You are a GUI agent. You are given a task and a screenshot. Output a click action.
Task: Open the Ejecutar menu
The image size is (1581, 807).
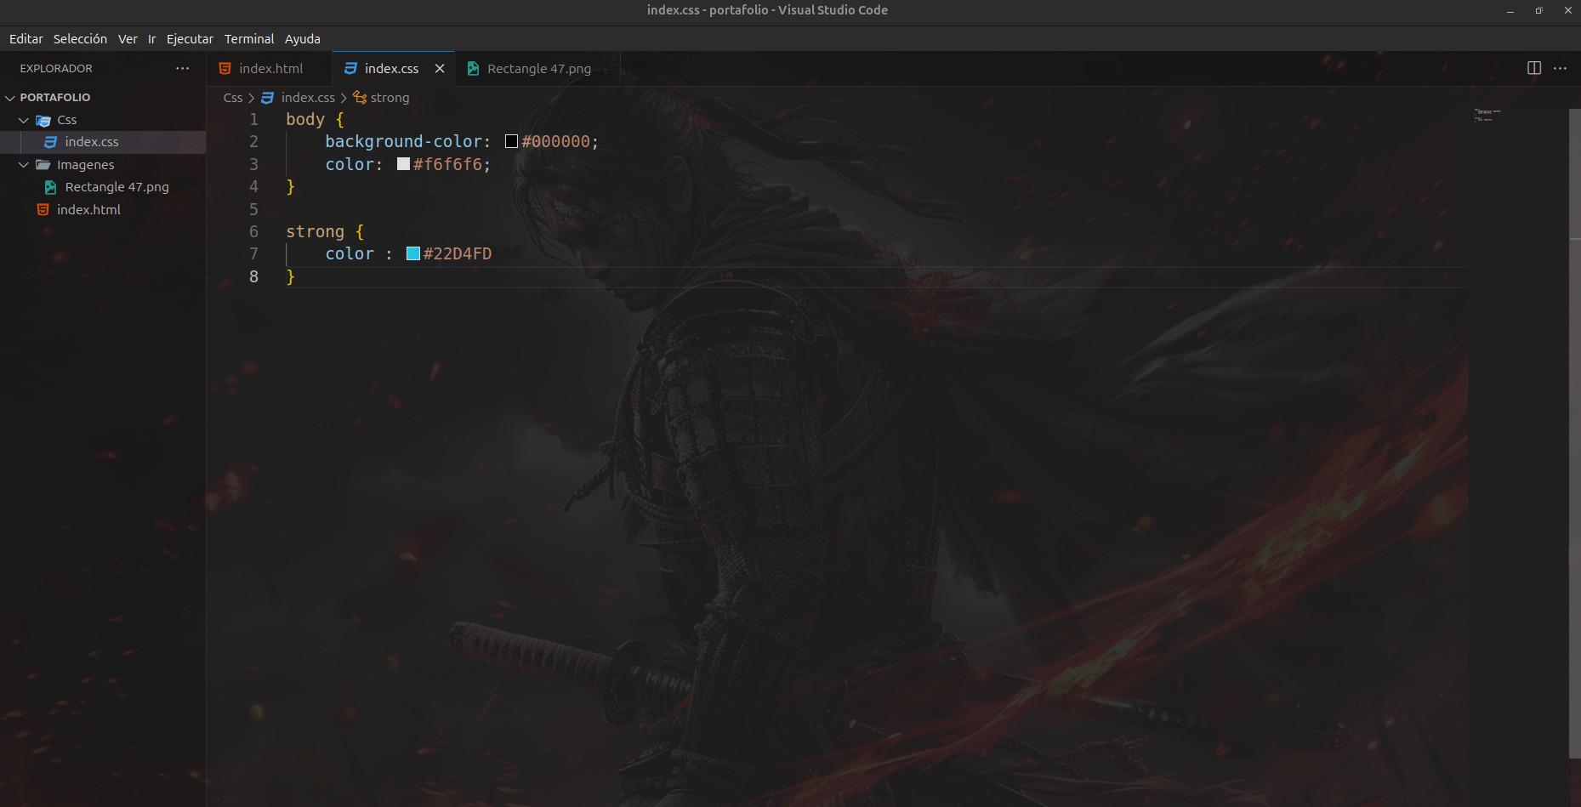[190, 39]
